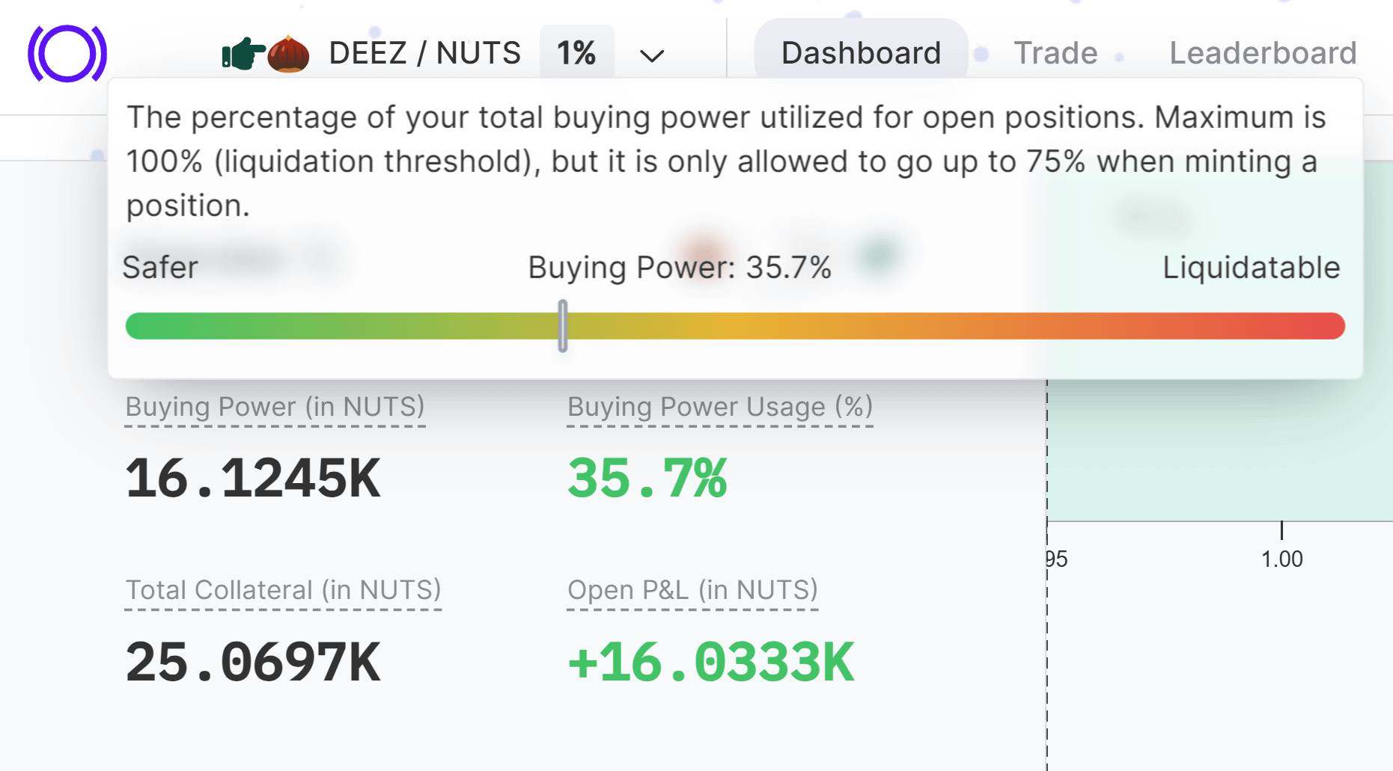Expand the pair selector chevron

coord(652,55)
